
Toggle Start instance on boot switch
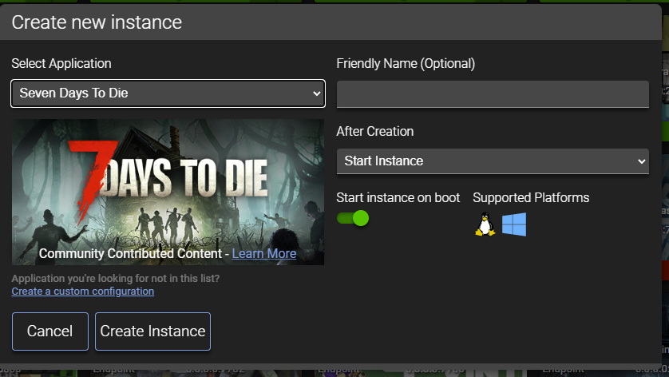[x=353, y=219]
